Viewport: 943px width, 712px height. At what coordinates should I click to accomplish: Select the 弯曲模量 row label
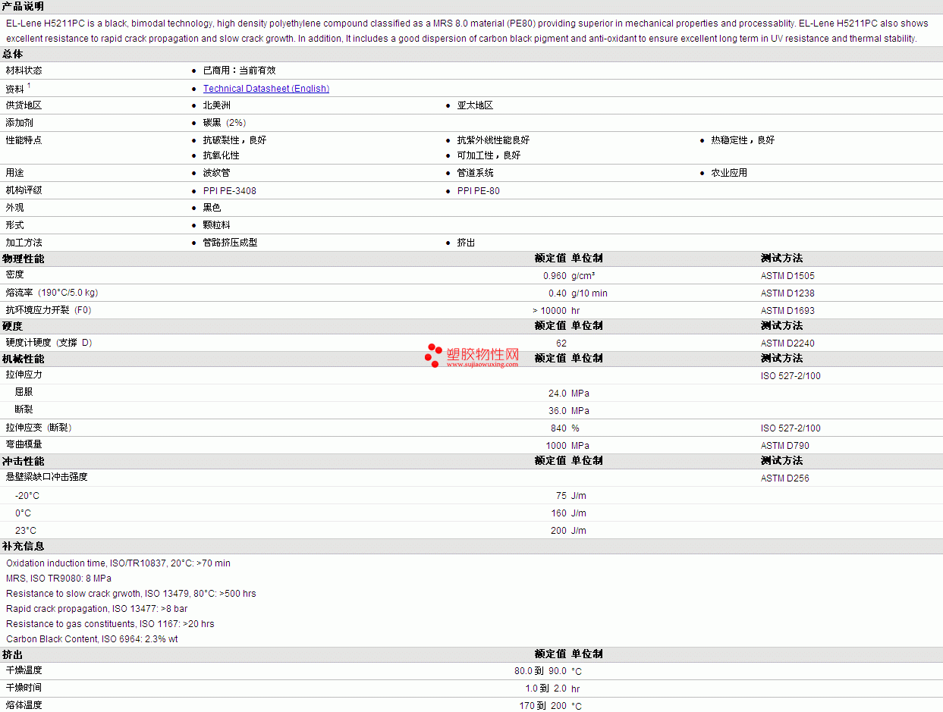point(24,445)
